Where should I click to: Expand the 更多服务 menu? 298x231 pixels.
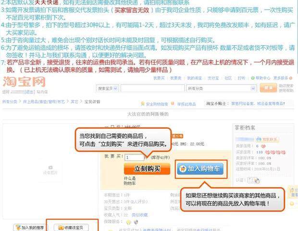pos(283,78)
